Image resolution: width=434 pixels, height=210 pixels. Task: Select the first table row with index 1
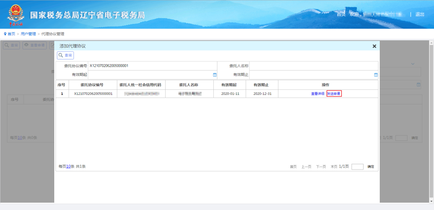[217, 94]
